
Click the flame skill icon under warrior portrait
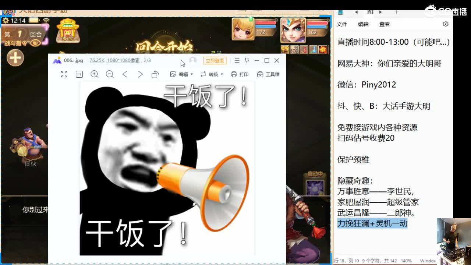(323, 49)
